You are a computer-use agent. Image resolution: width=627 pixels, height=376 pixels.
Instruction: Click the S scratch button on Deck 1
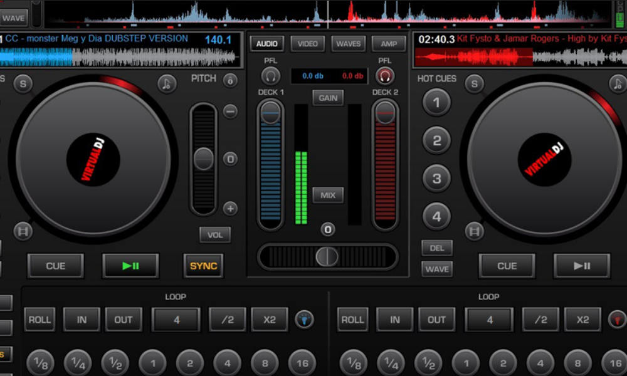click(23, 84)
